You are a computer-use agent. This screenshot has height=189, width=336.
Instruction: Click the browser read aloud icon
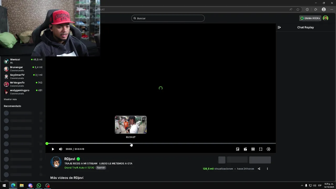(x=291, y=9)
